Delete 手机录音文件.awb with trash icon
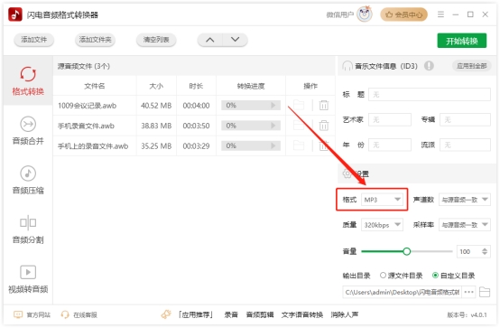500x328 pixels. pos(324,126)
